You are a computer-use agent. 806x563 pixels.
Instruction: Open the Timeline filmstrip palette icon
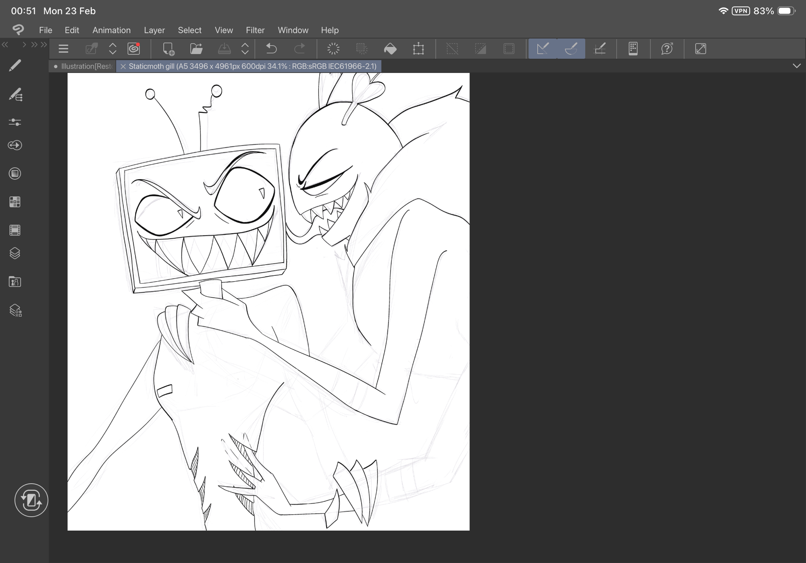15,230
